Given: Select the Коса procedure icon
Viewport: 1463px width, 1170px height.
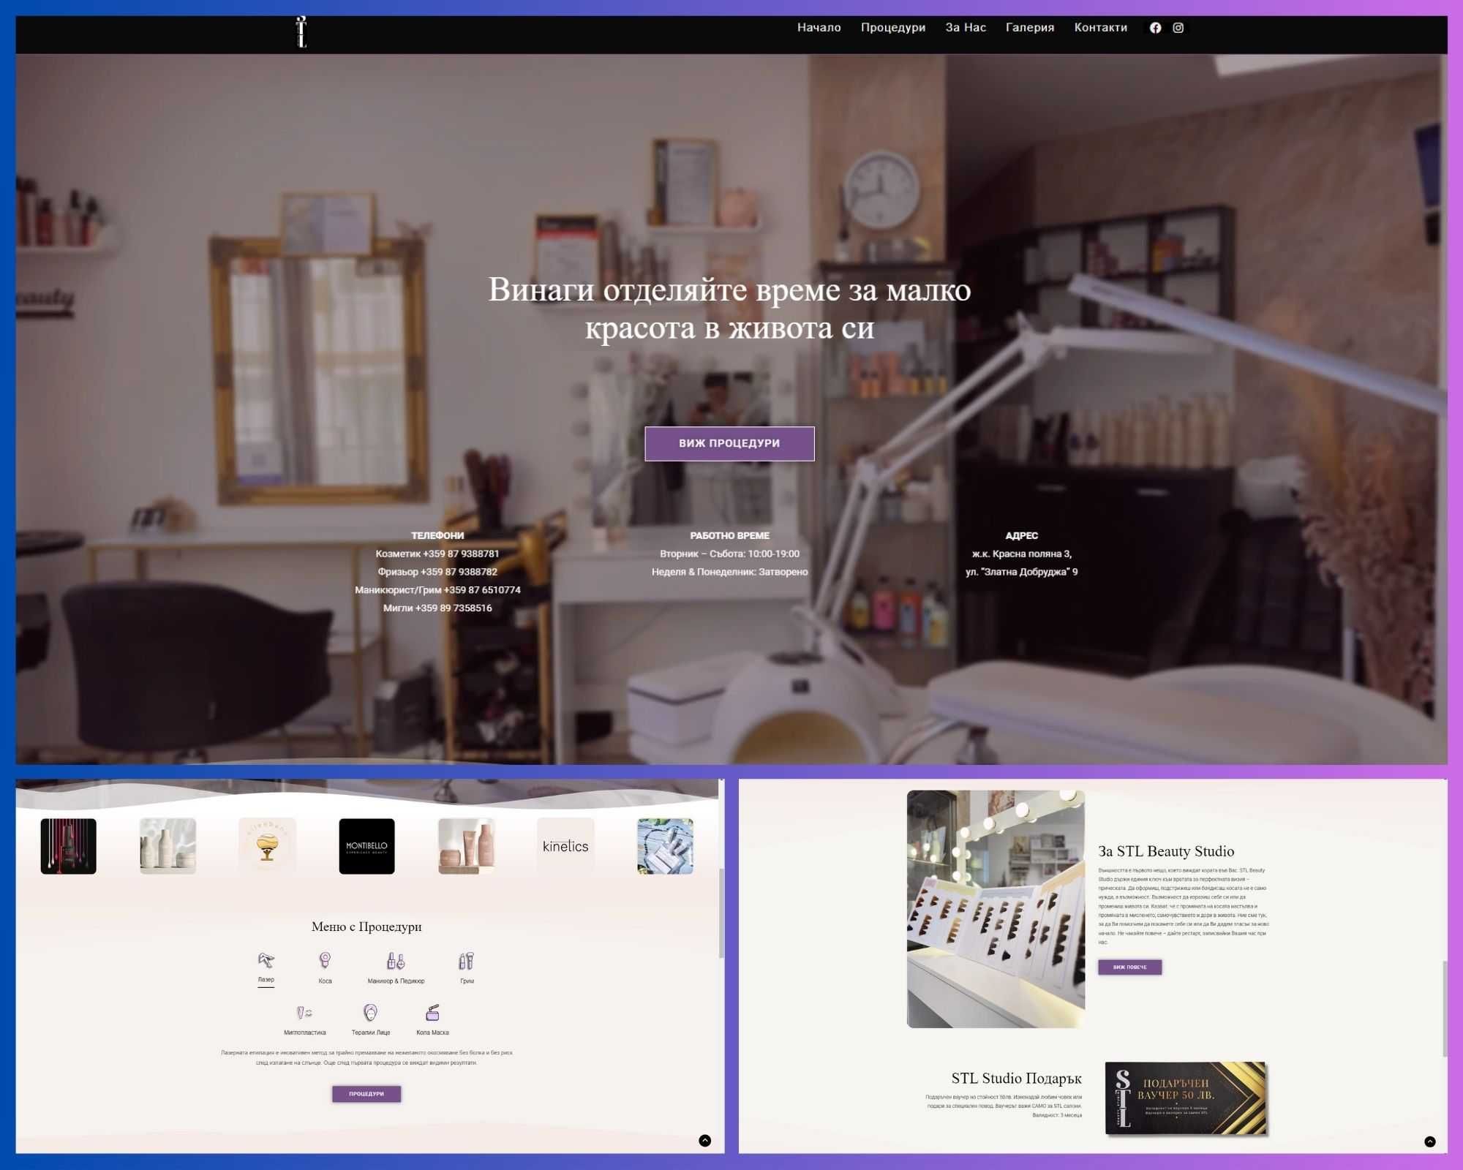Looking at the screenshot, I should (x=325, y=960).
